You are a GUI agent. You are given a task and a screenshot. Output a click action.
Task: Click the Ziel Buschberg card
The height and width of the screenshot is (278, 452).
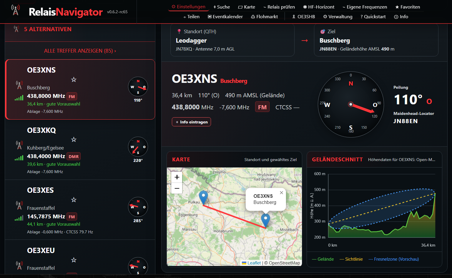tap(376, 40)
